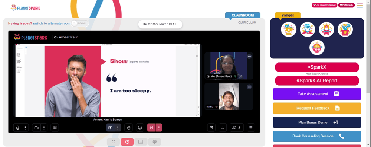Click the fullscreen button below video
371x147 pixels.
click(113, 142)
